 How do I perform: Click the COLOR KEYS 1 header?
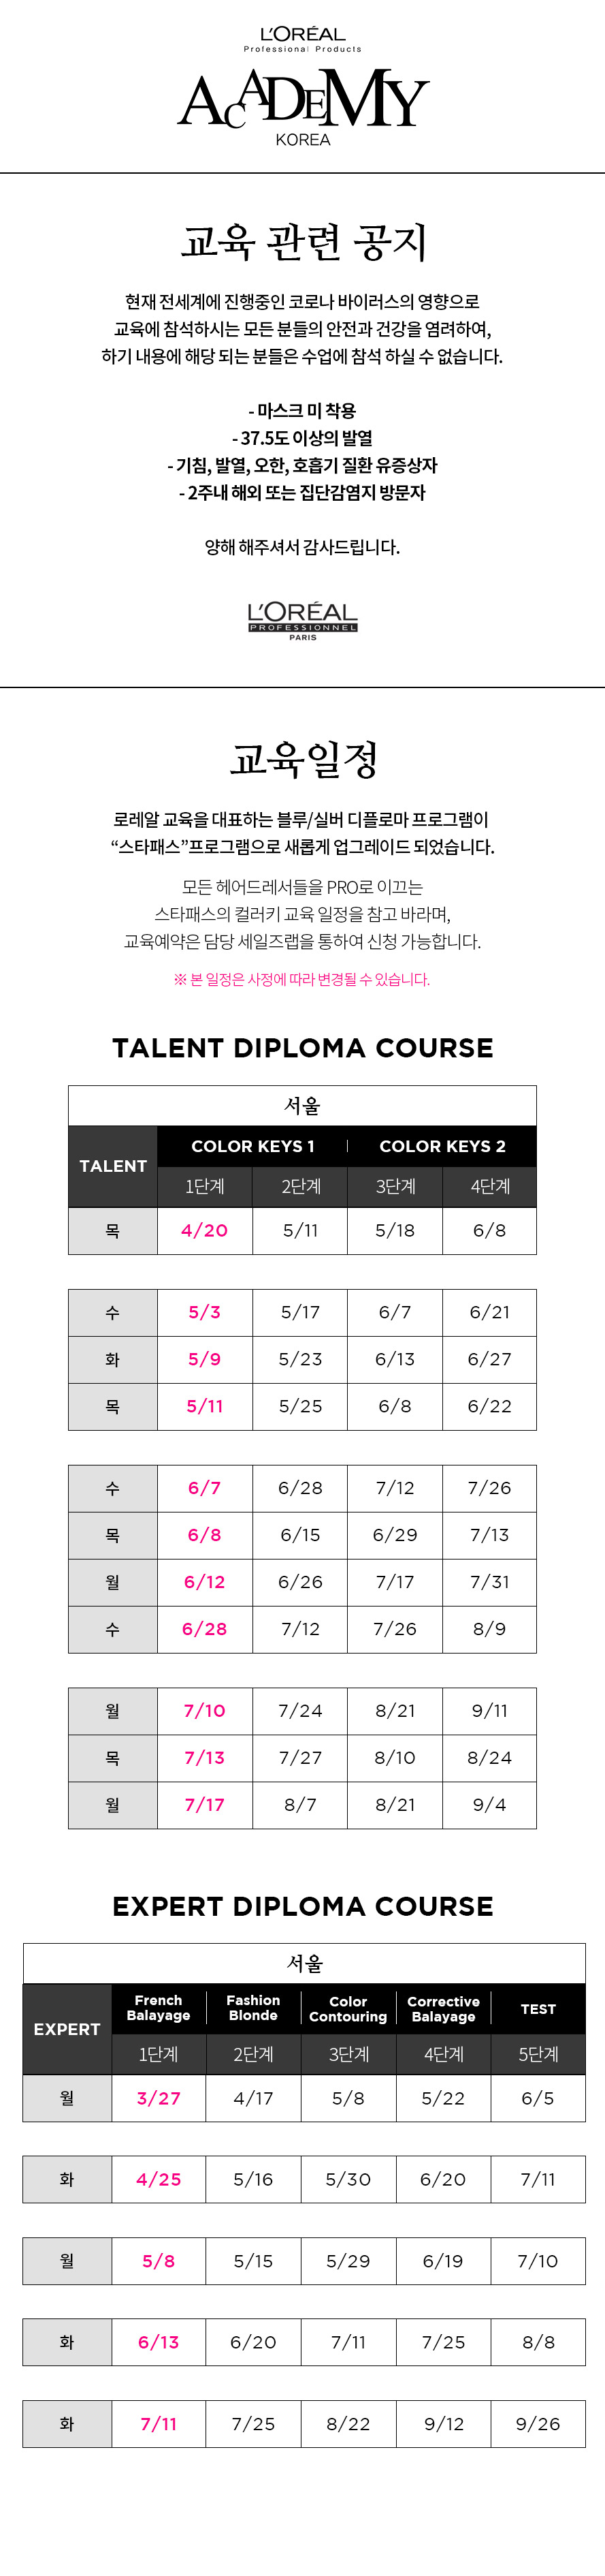[252, 1146]
